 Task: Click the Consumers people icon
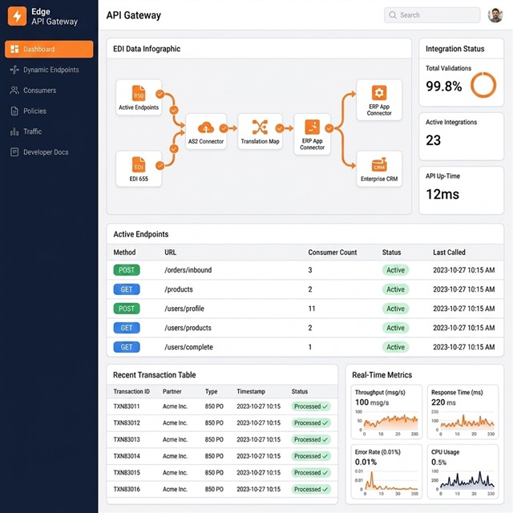(14, 91)
